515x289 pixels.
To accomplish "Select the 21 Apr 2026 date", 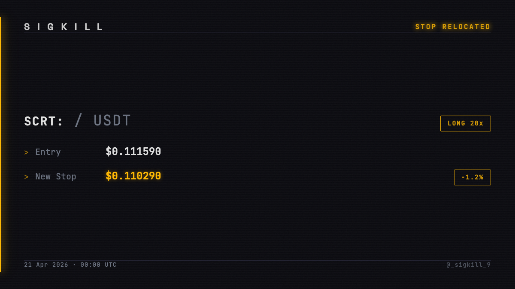I will pyautogui.click(x=46, y=265).
